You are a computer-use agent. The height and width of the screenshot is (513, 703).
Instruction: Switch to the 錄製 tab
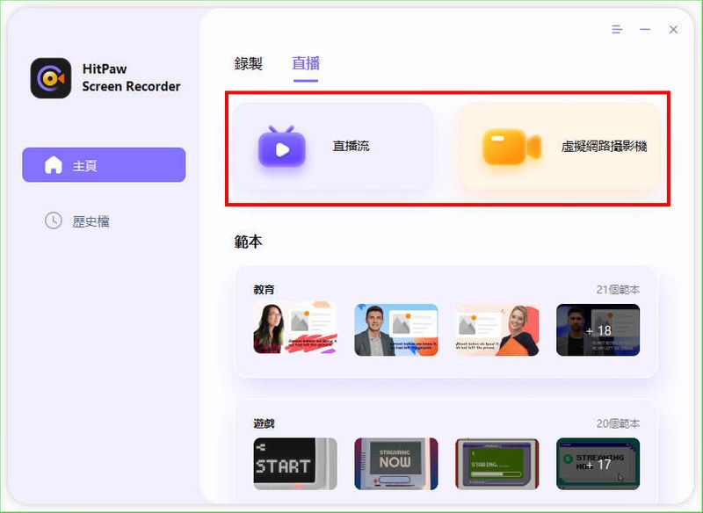248,63
